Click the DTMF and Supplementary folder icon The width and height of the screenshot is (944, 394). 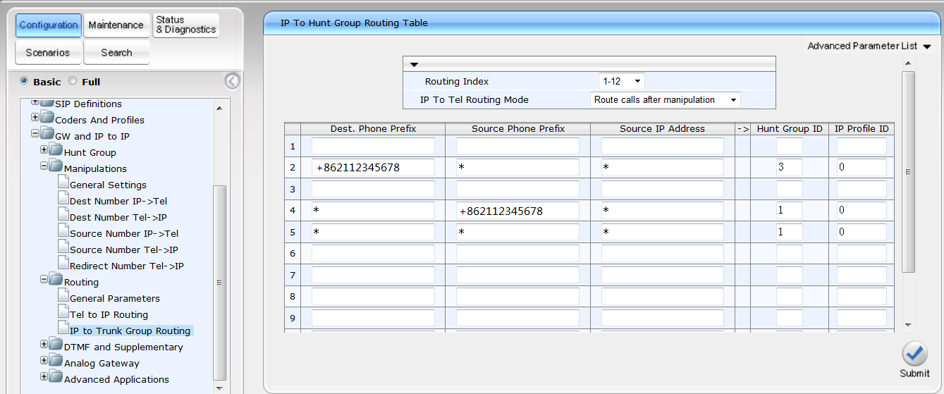56,345
